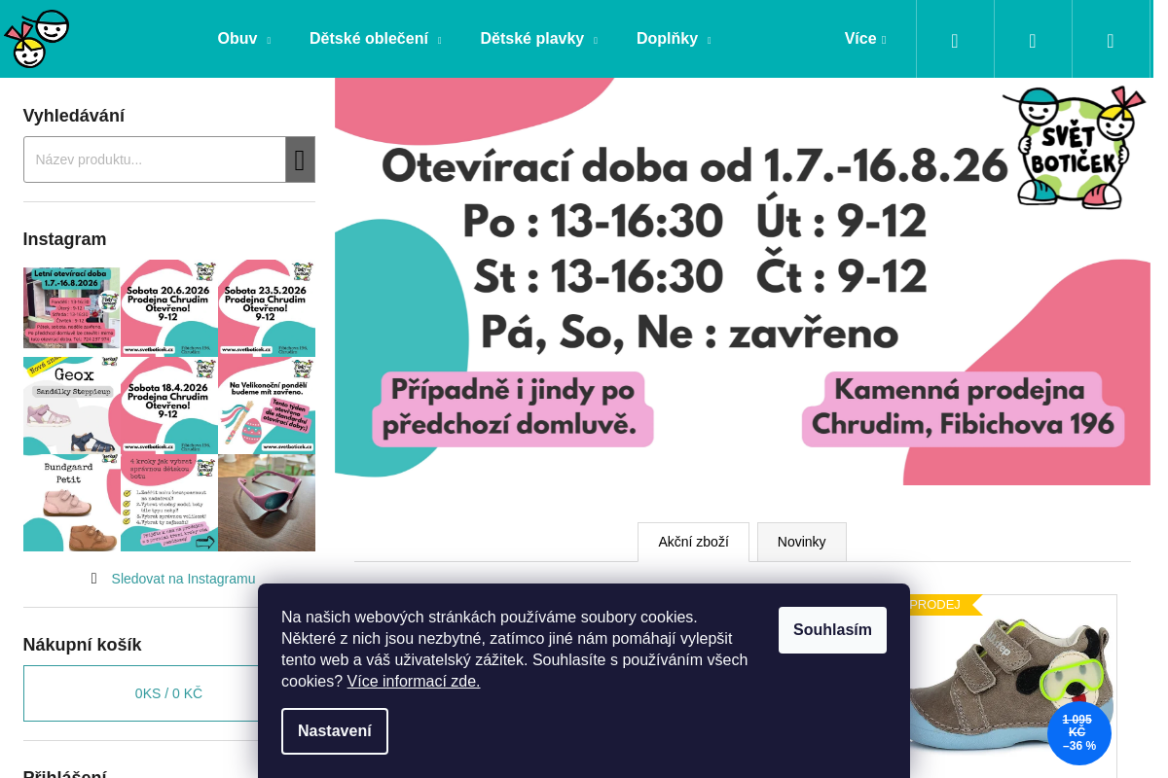Open Instagram post Sobota 18.4.2026
The width and height of the screenshot is (1168, 778).
169,406
